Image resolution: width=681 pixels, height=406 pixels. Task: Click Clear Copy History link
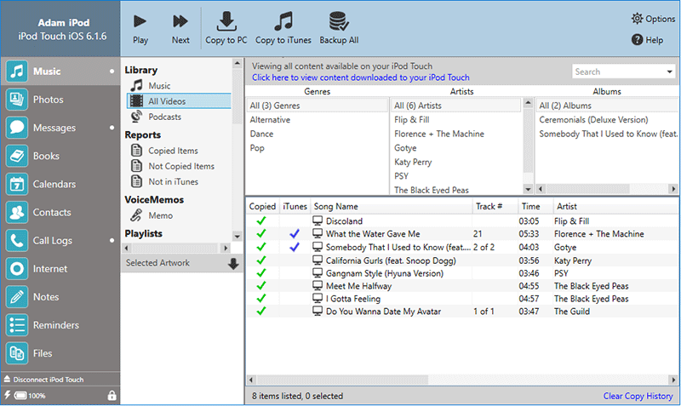click(638, 396)
